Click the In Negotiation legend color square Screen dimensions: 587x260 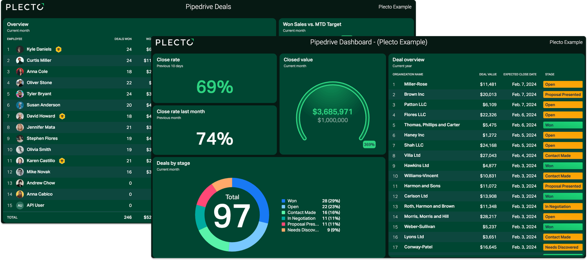pos(283,218)
